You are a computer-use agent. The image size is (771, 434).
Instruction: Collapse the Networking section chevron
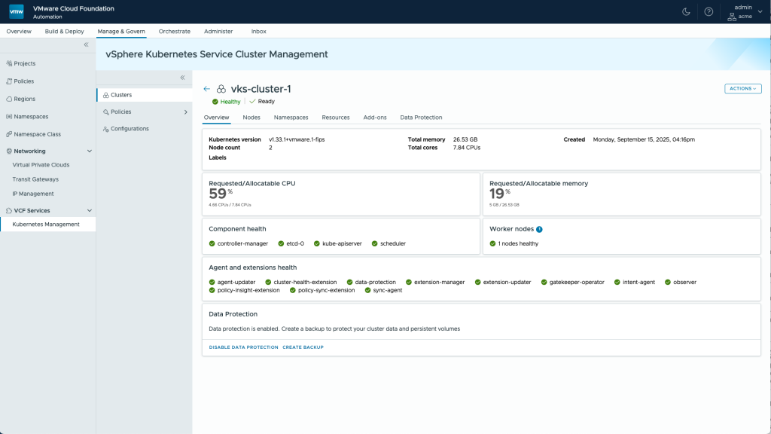90,151
